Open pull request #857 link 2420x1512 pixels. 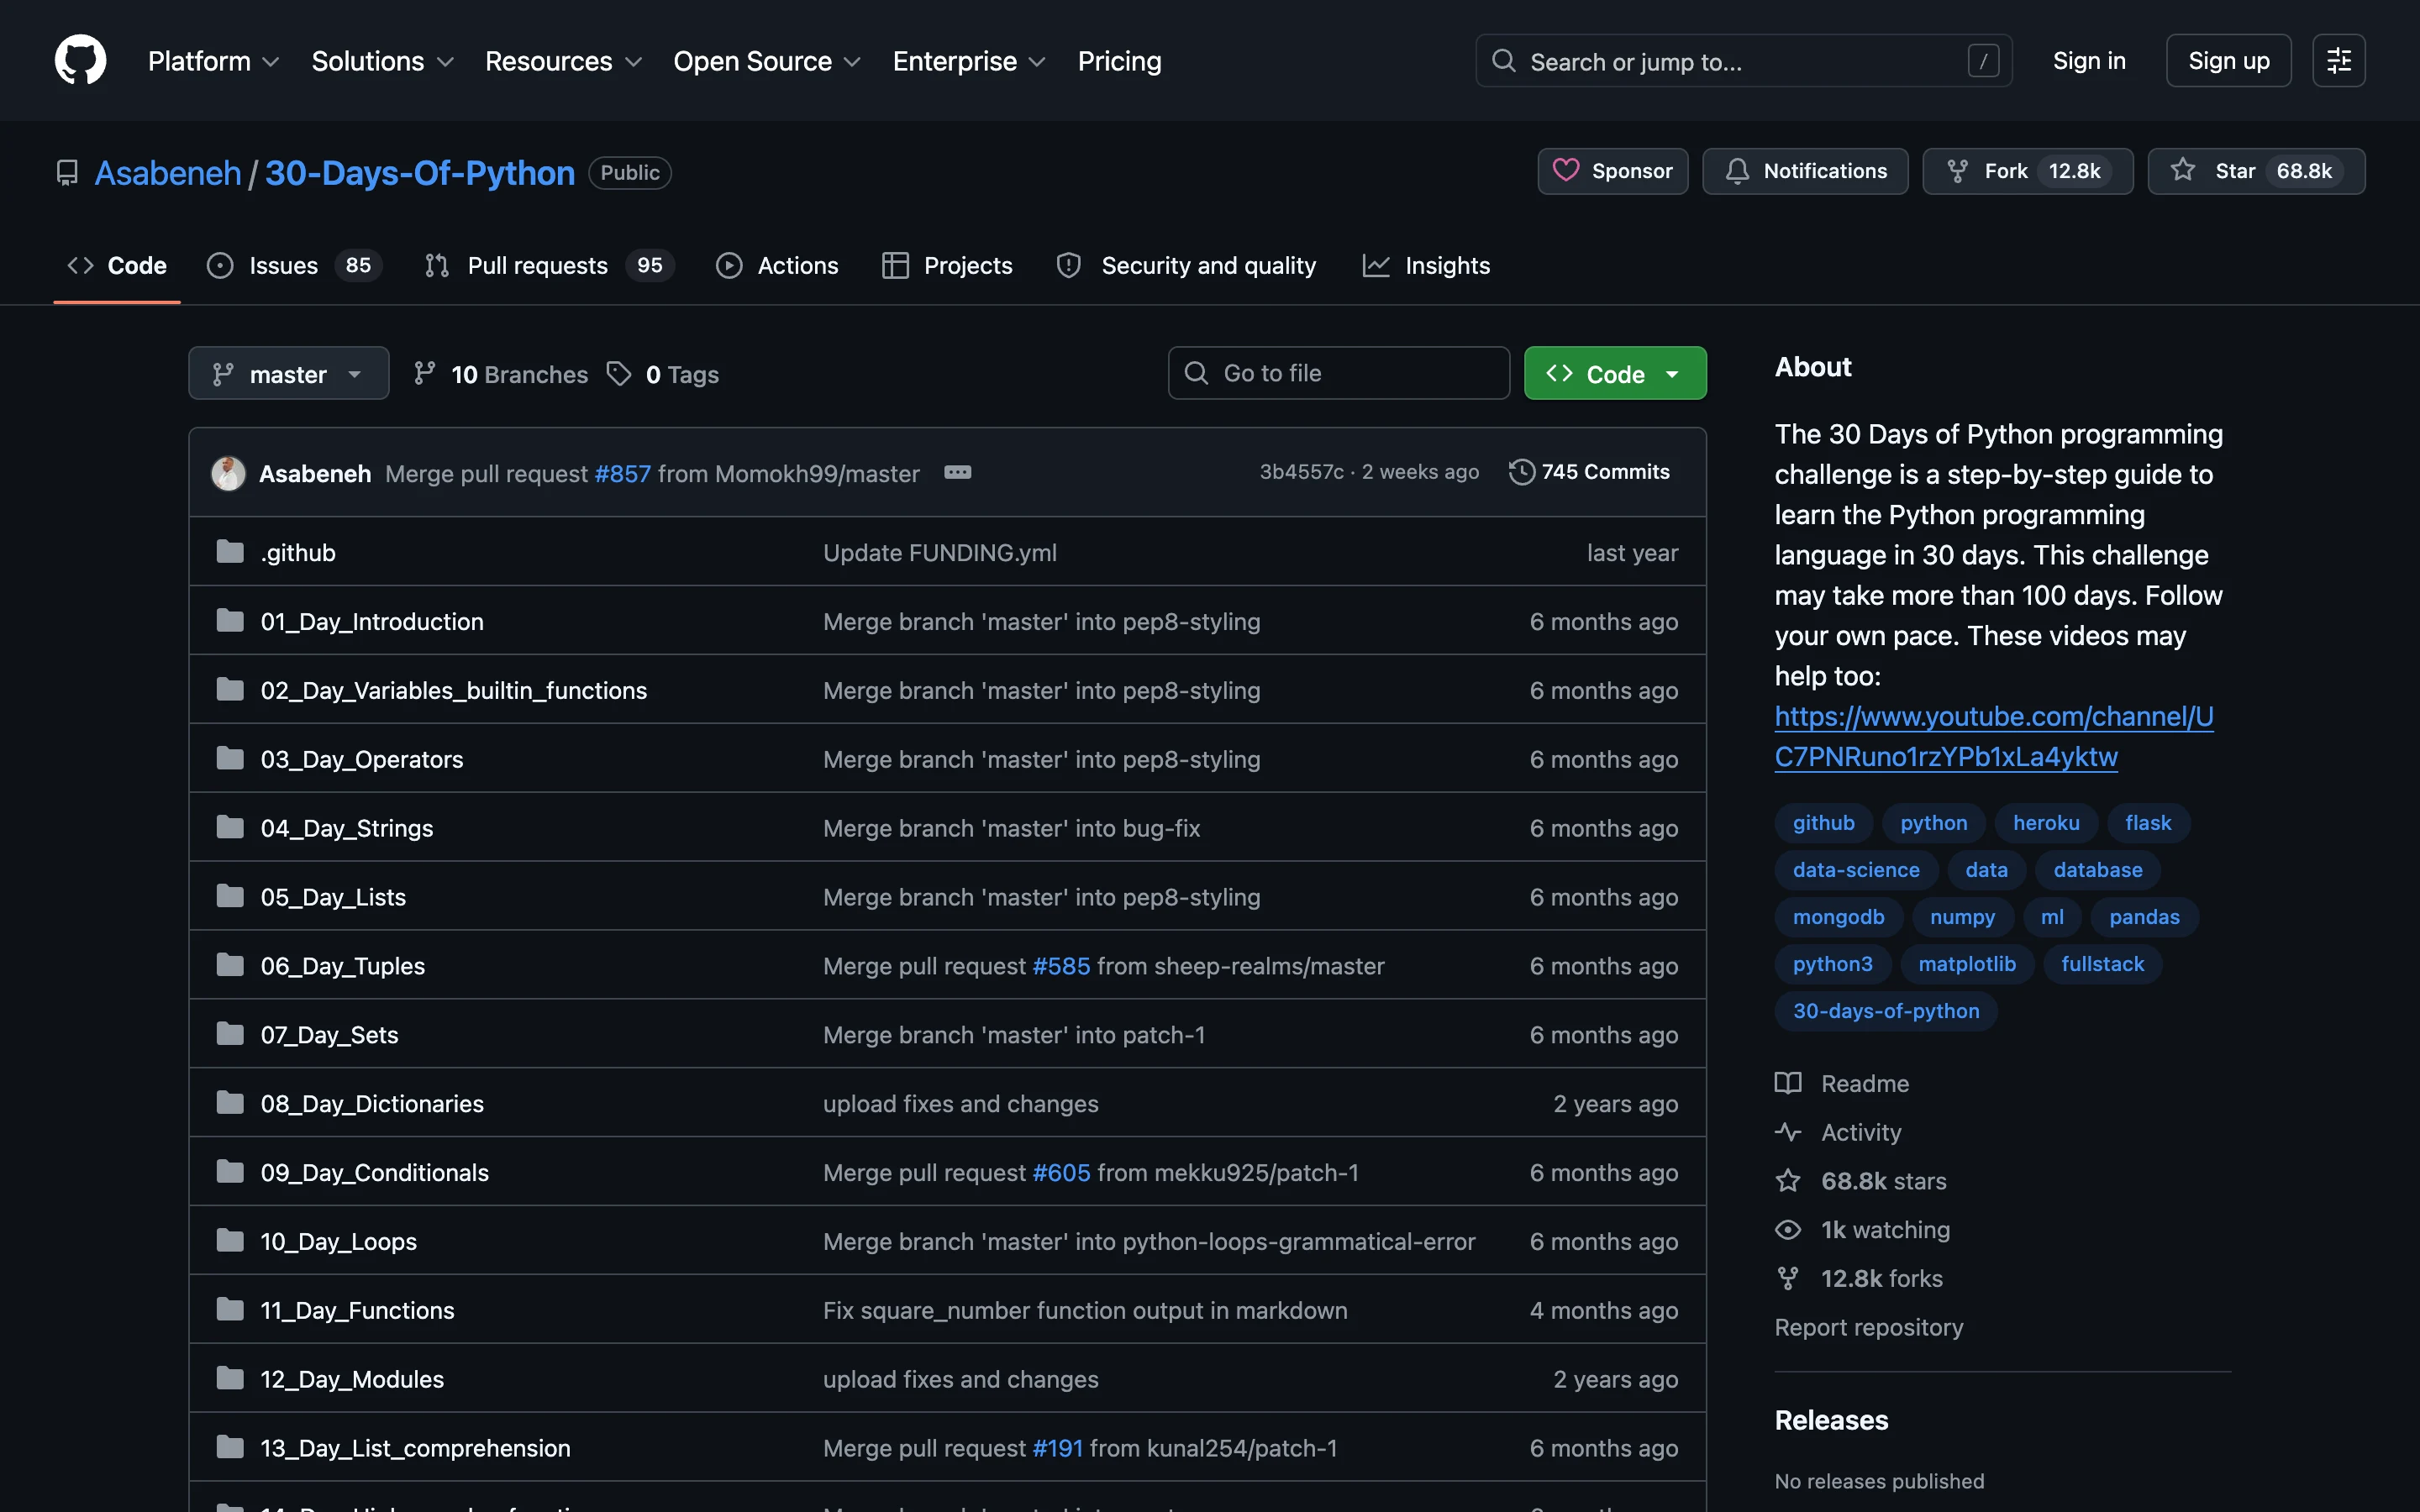[622, 473]
